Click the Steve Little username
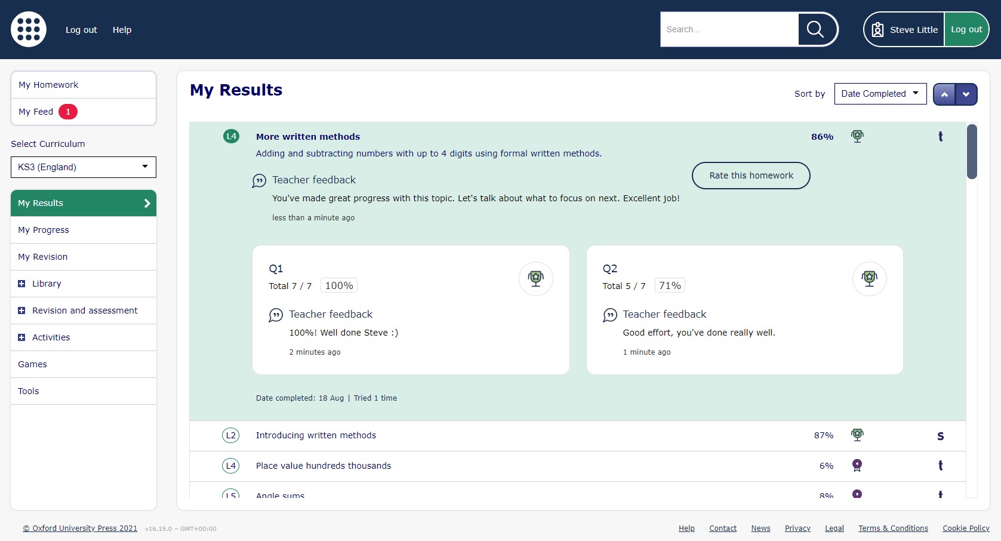 913,30
